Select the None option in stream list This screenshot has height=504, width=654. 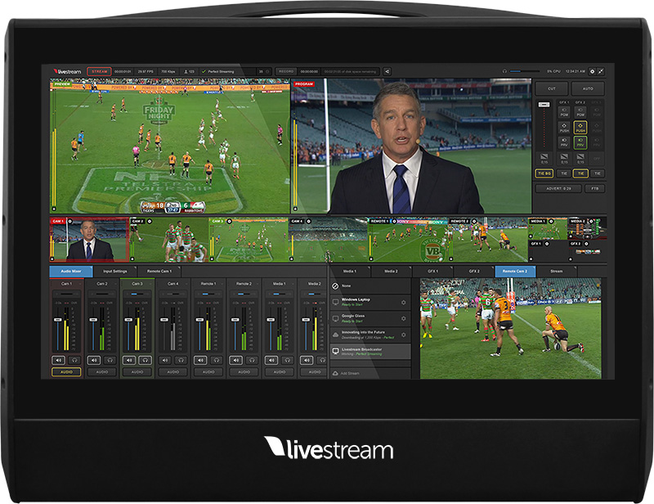point(370,286)
